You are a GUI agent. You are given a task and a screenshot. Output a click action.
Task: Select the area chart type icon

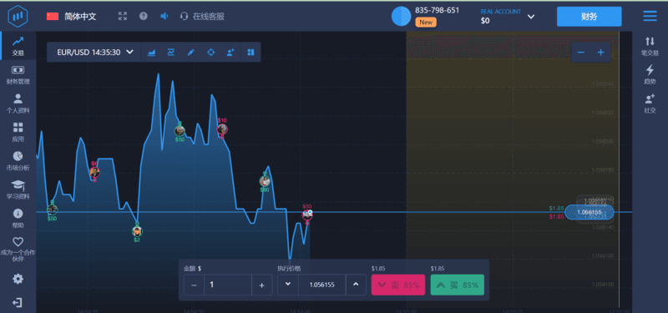tap(151, 52)
